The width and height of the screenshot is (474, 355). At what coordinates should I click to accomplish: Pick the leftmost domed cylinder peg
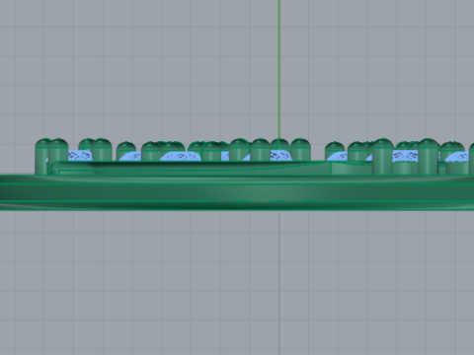42,157
